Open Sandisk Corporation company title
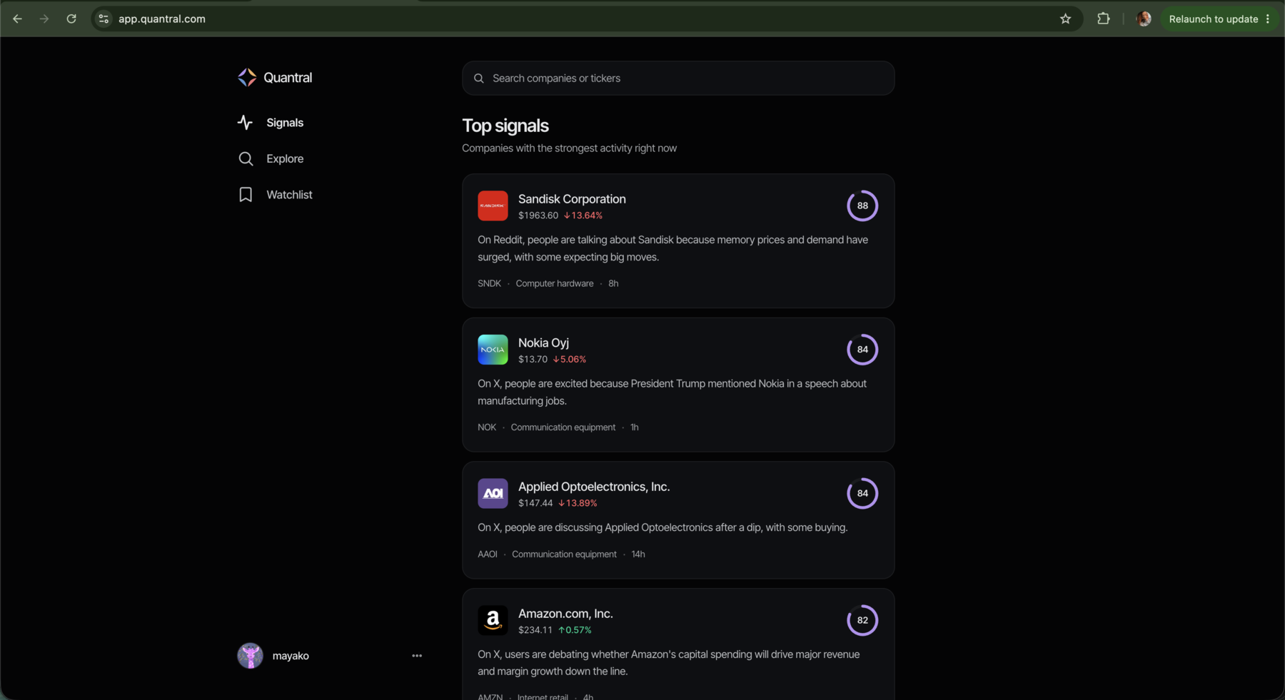The image size is (1285, 700). tap(572, 199)
